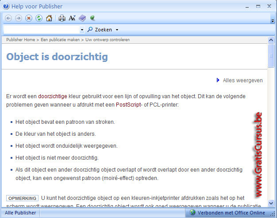277x218 pixels.
Task: Click text 'De kleur van het object is anders.'
Action: [x=56, y=134]
